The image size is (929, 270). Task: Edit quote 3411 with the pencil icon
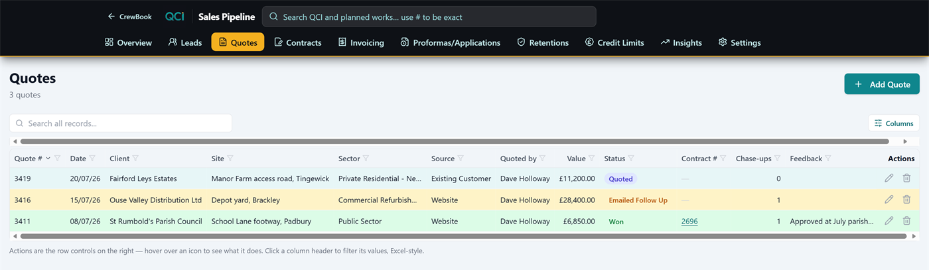coord(889,221)
